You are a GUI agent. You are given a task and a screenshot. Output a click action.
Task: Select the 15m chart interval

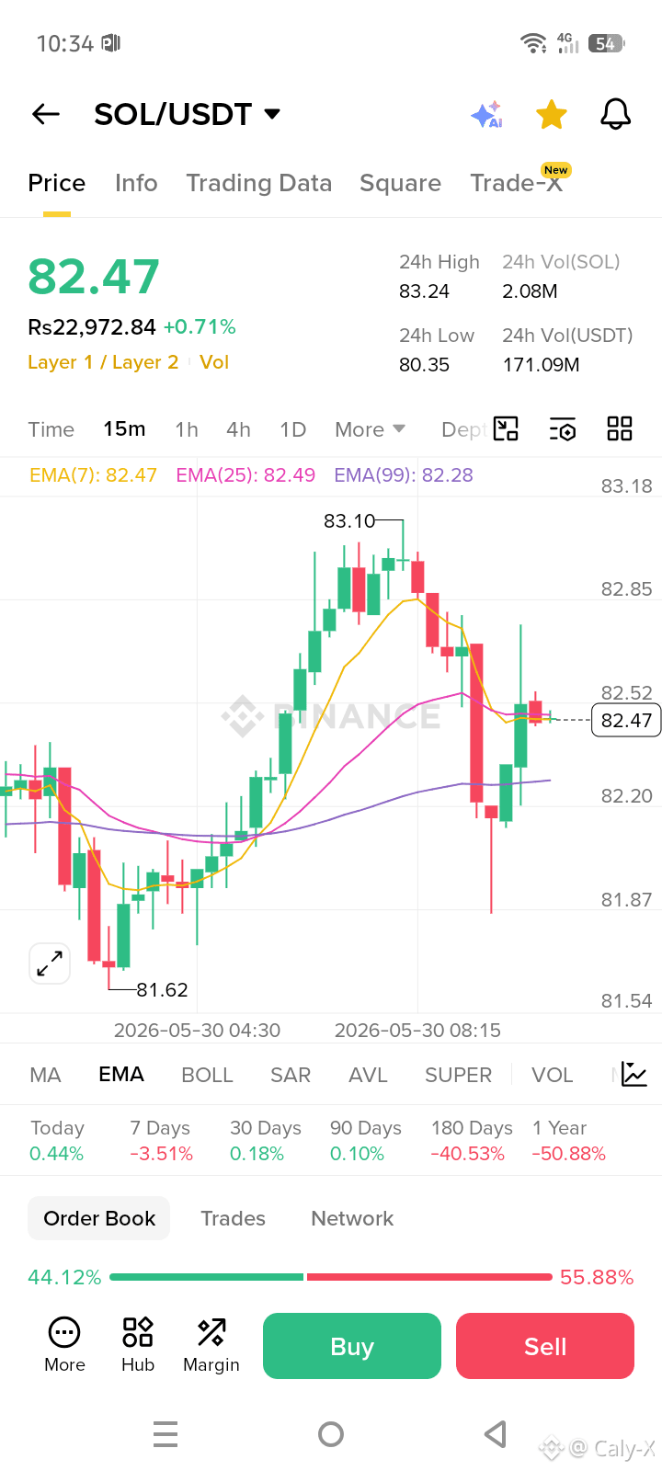124,429
